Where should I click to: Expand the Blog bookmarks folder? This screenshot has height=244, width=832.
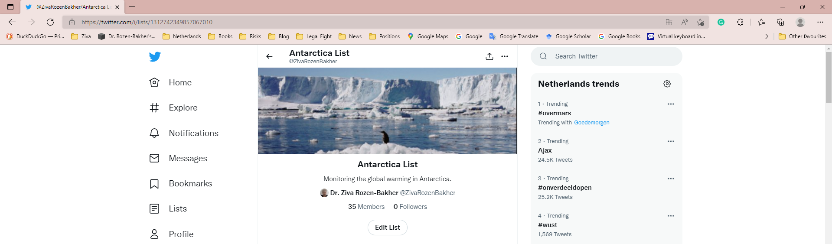tap(279, 36)
